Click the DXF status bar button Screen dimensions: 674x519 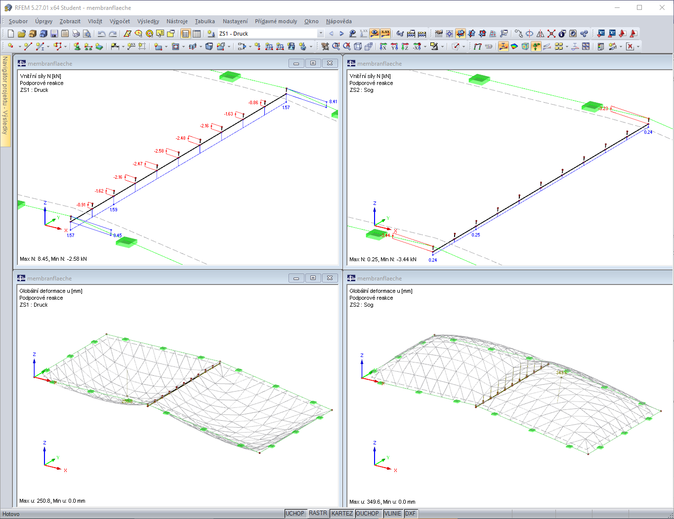point(410,514)
